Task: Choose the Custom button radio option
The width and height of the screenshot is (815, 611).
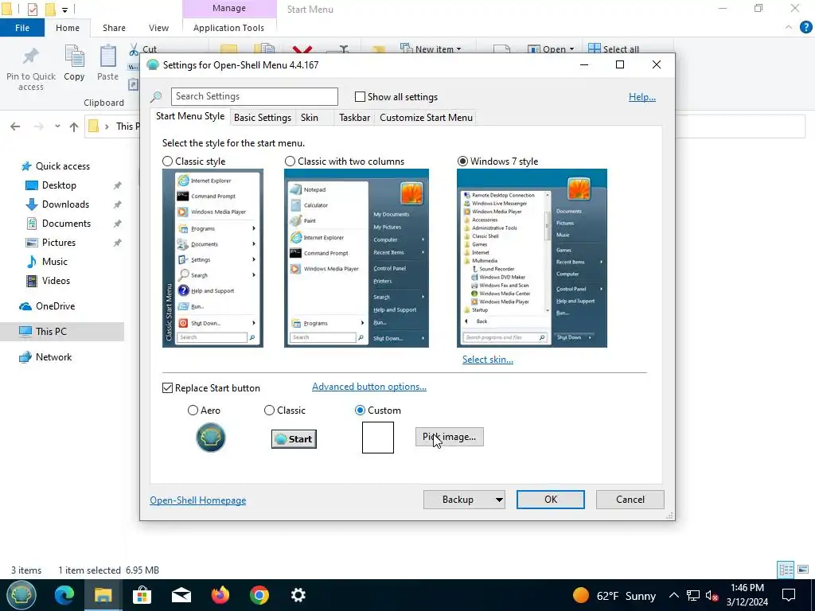Action: pos(360,411)
